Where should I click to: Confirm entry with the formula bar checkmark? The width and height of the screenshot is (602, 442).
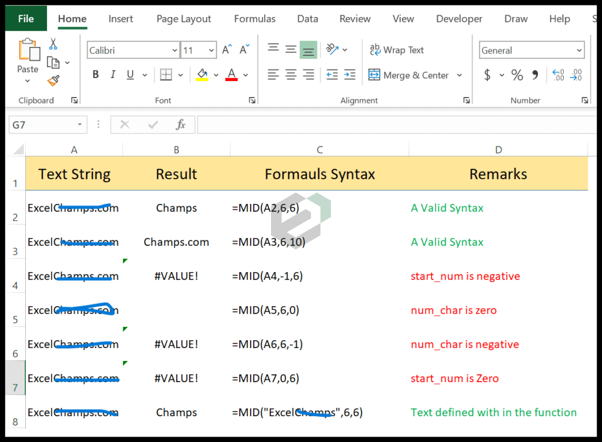(x=153, y=125)
